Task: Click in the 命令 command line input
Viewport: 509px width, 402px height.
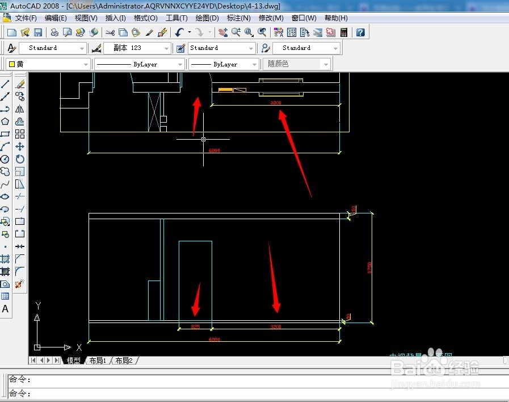Action: pos(253,393)
